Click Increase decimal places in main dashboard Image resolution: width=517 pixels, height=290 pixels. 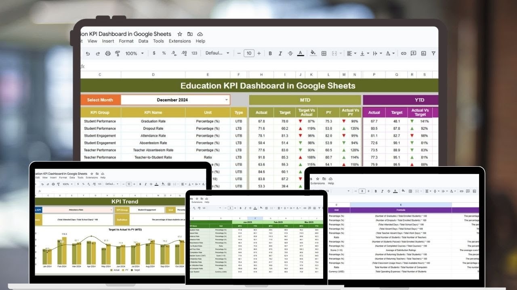(184, 53)
